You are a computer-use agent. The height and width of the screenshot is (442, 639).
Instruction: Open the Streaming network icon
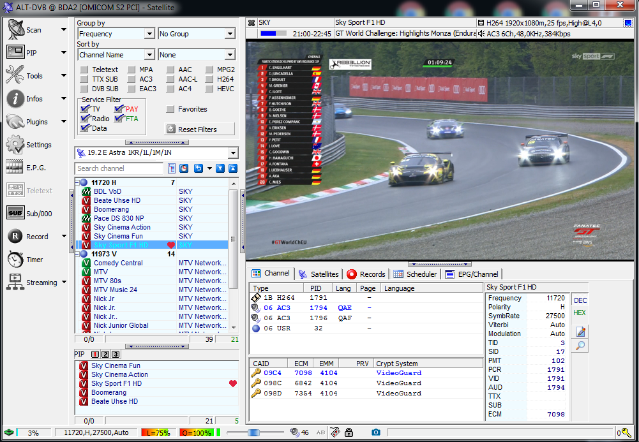pyautogui.click(x=15, y=282)
